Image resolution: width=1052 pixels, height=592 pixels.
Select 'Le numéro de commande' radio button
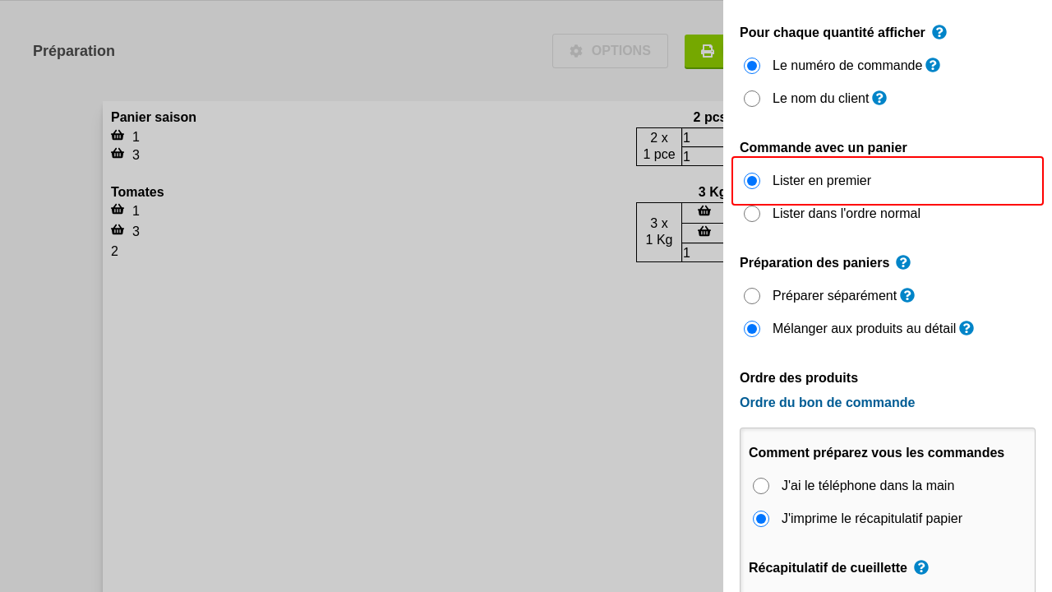point(752,66)
